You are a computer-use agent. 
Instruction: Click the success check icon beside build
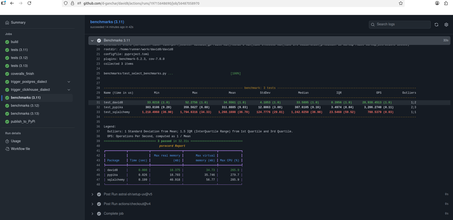[7, 42]
